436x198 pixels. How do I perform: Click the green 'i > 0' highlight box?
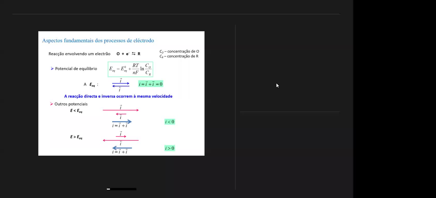coord(170,148)
